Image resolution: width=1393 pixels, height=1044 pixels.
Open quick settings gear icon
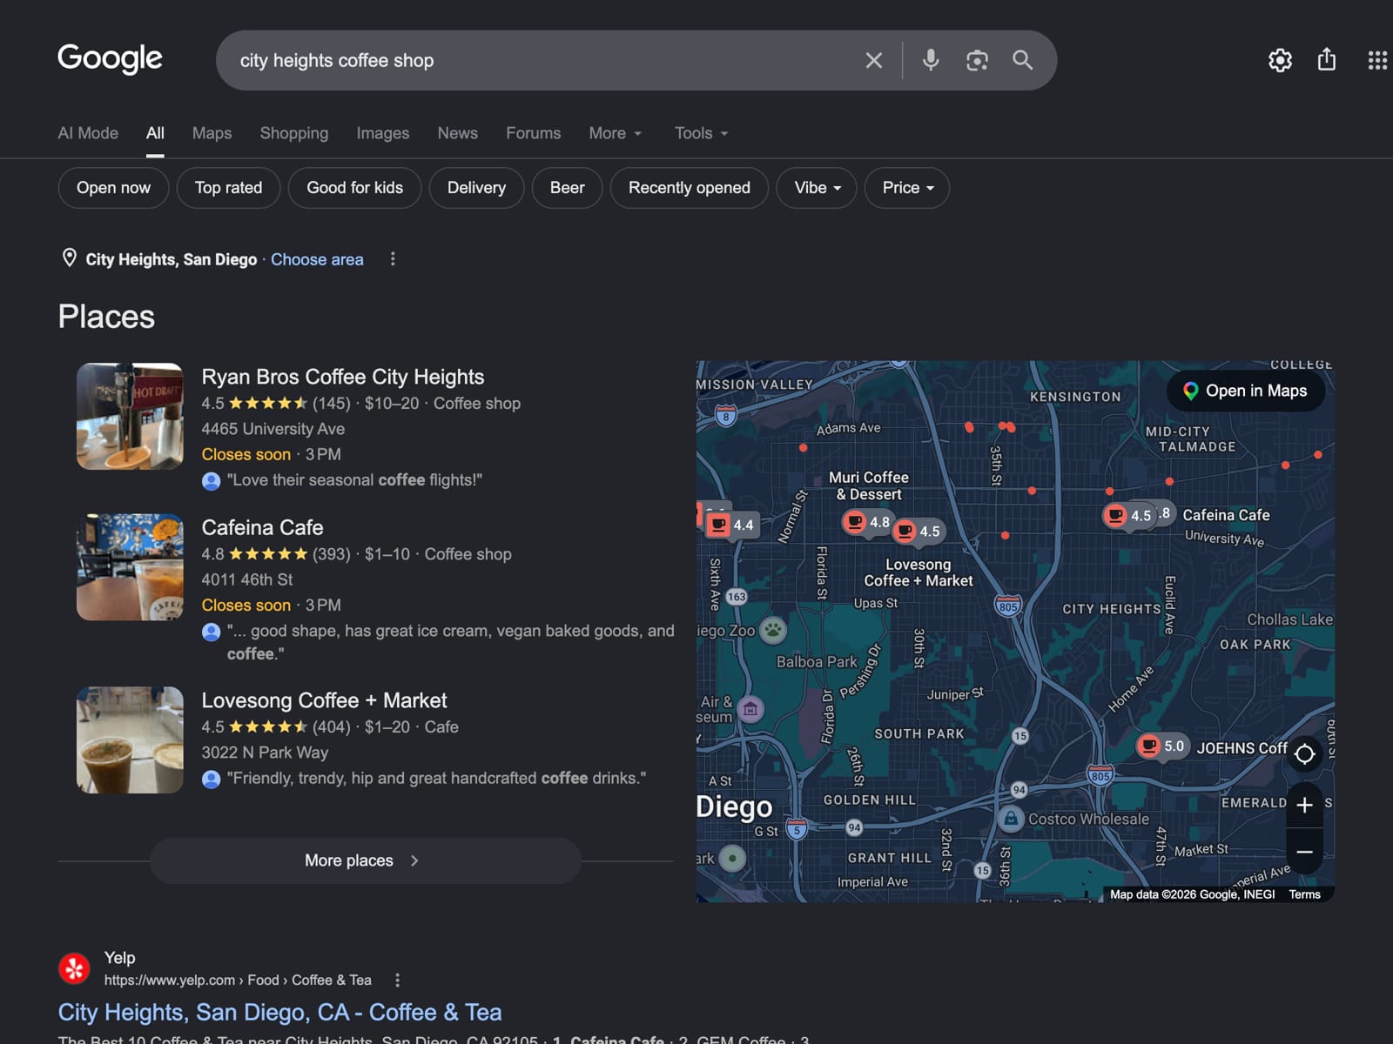coord(1280,60)
